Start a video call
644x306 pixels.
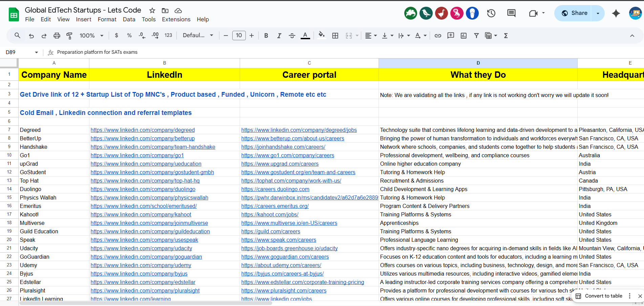(533, 13)
